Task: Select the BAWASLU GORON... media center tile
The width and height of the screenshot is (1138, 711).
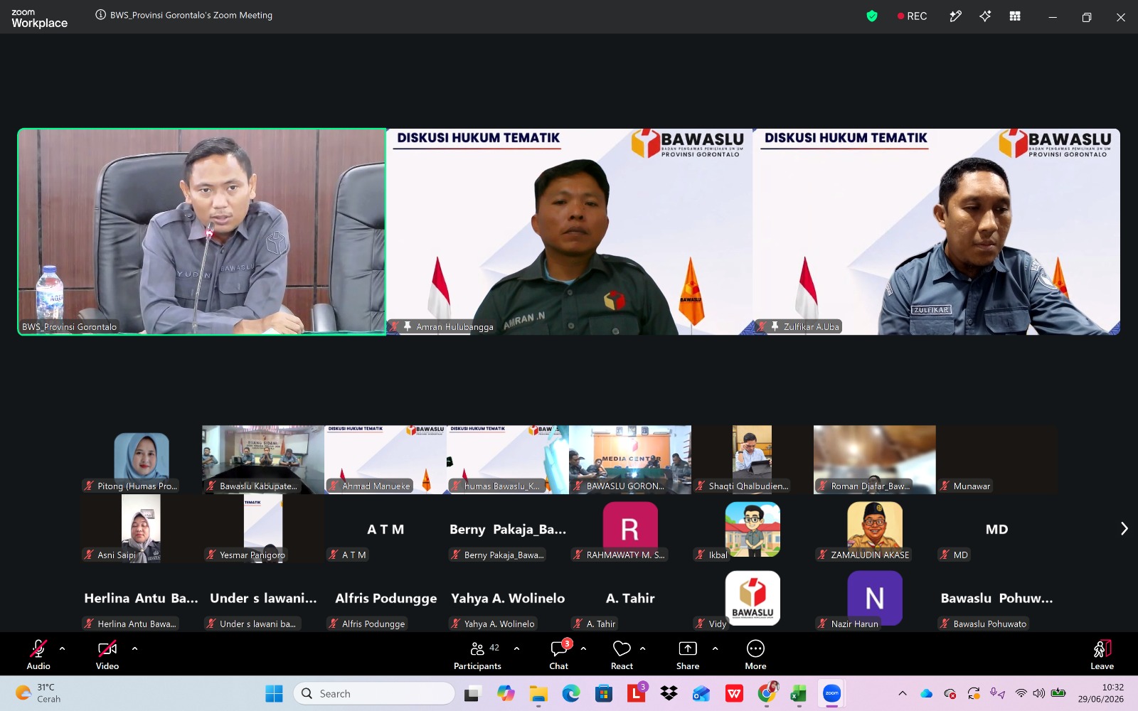Action: point(630,459)
